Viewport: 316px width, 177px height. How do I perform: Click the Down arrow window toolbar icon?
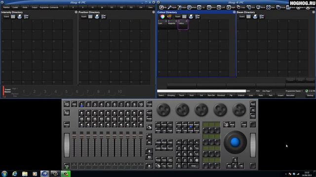[209, 7]
